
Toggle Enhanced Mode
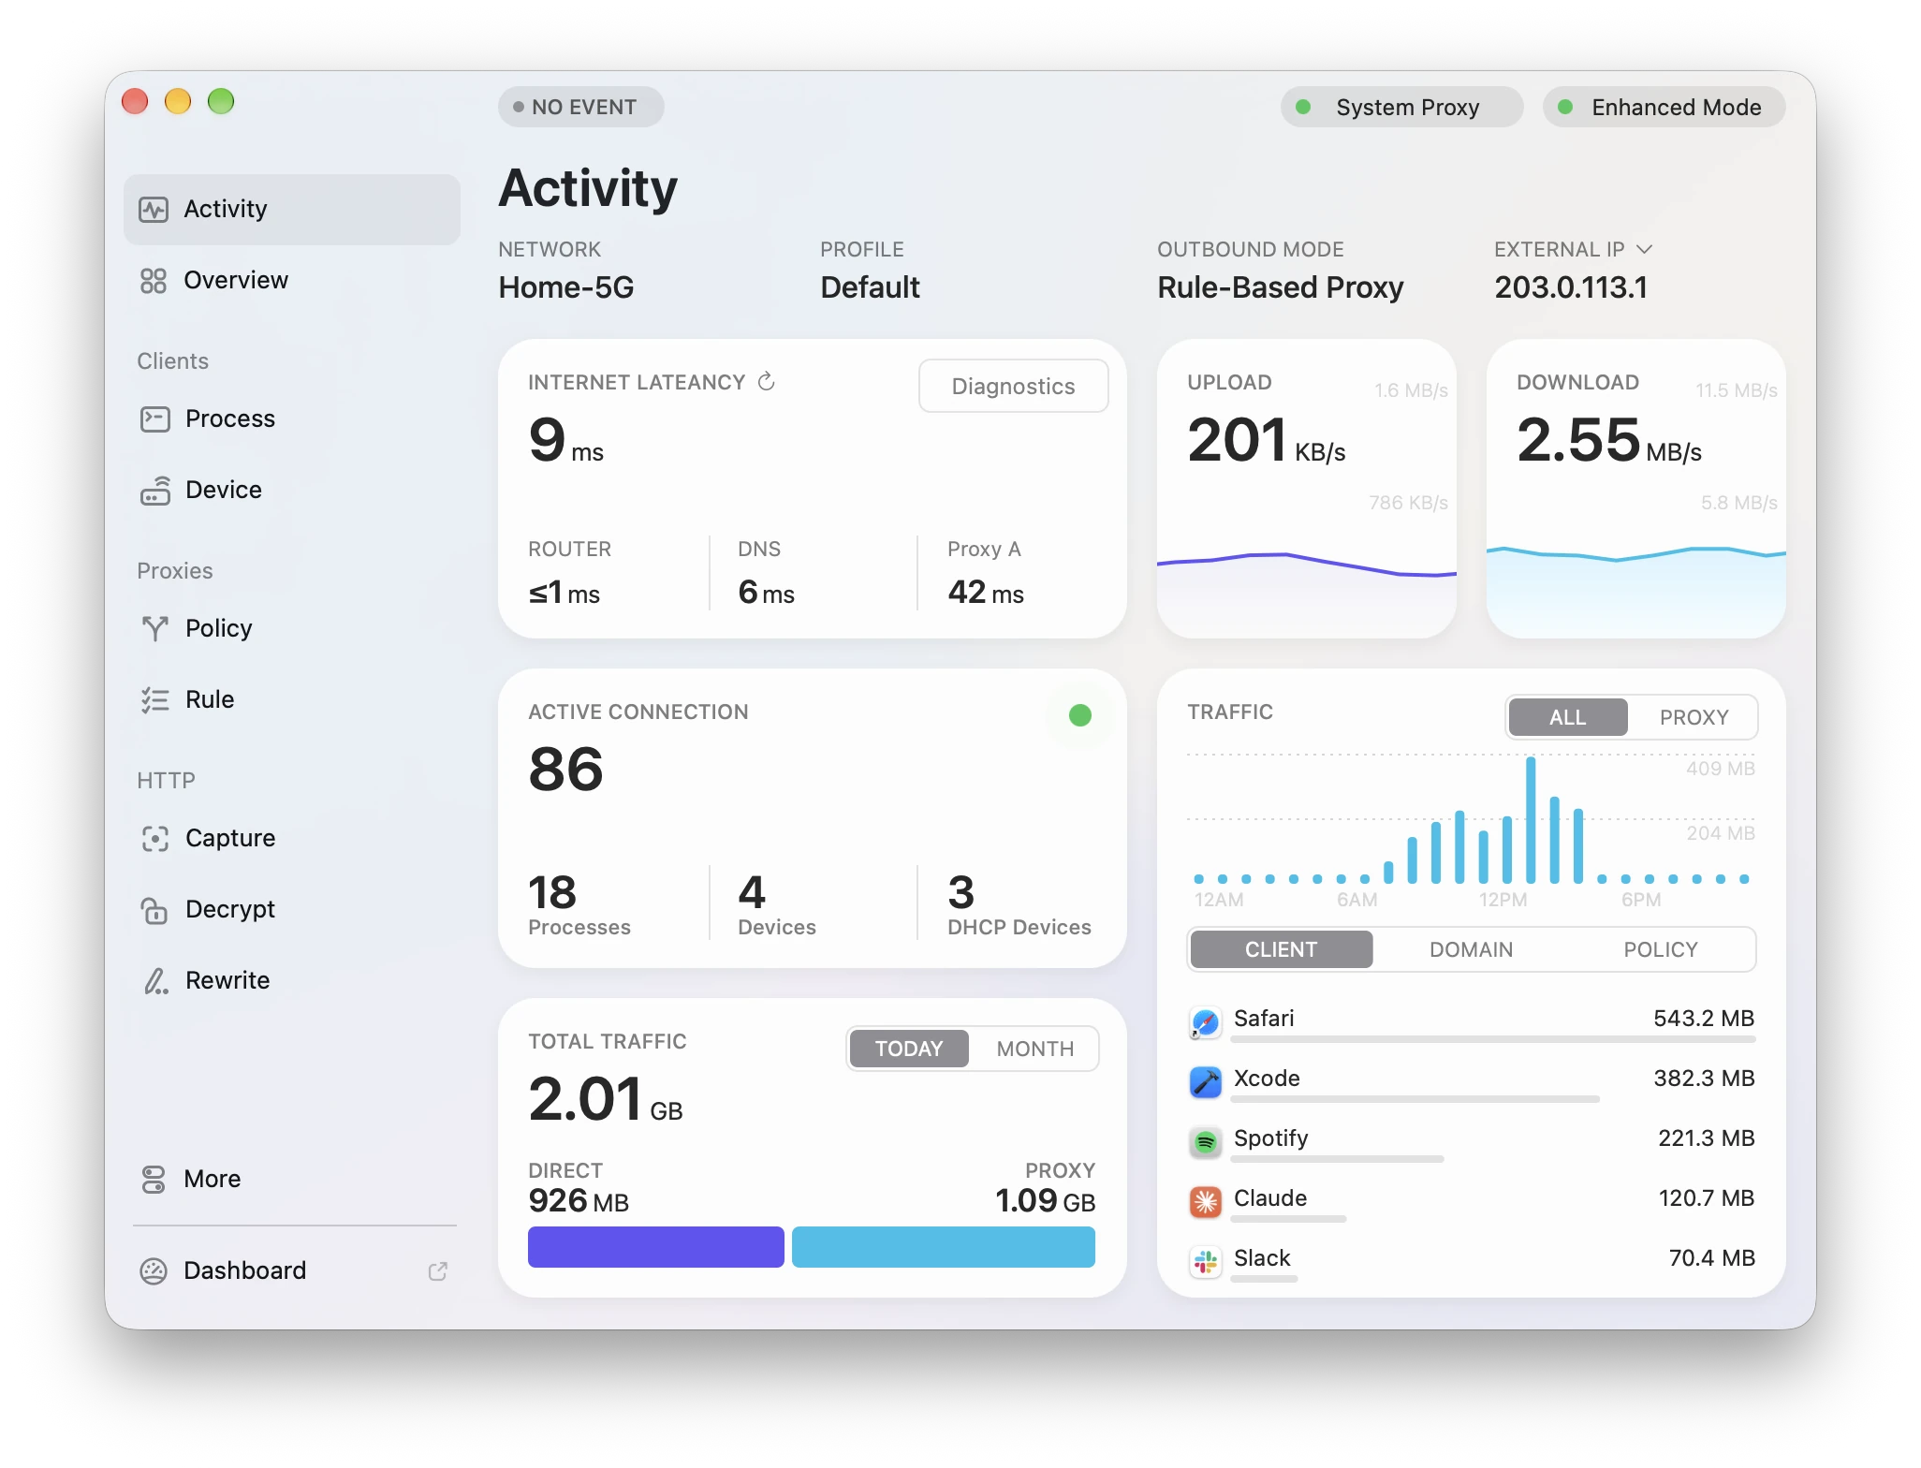tap(1664, 107)
